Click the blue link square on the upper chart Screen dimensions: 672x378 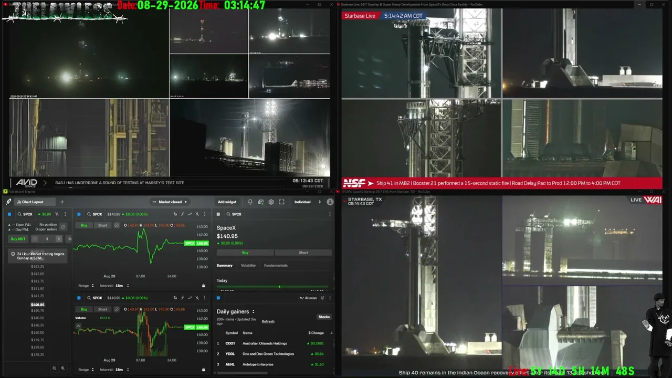click(x=79, y=214)
